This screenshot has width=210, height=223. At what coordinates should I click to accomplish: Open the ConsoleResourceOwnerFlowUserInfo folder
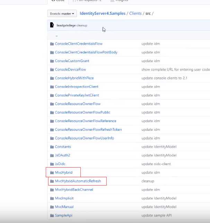85,138
